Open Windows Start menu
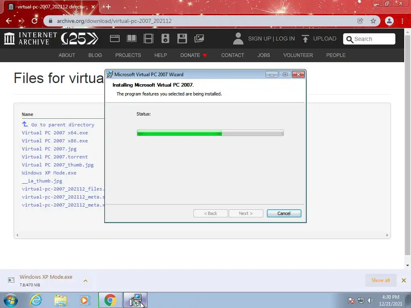411x308 pixels. point(11,300)
